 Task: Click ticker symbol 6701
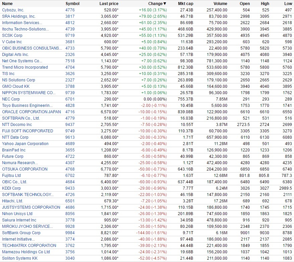click(70, 99)
